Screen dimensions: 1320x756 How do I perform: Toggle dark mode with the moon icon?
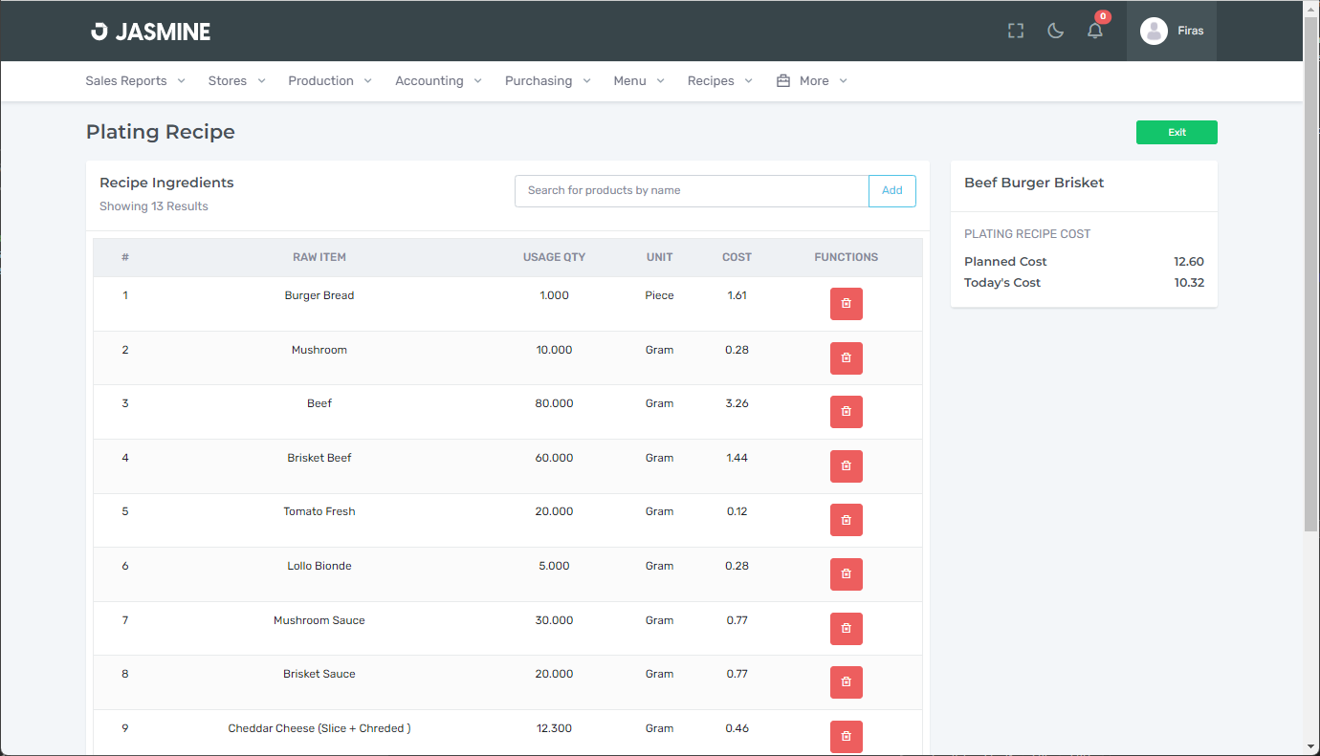1055,30
